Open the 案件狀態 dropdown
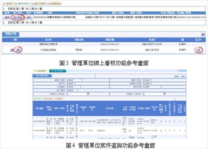 [153, 87]
